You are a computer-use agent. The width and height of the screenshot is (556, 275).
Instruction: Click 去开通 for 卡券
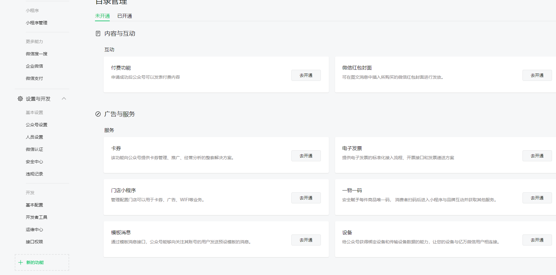(306, 156)
